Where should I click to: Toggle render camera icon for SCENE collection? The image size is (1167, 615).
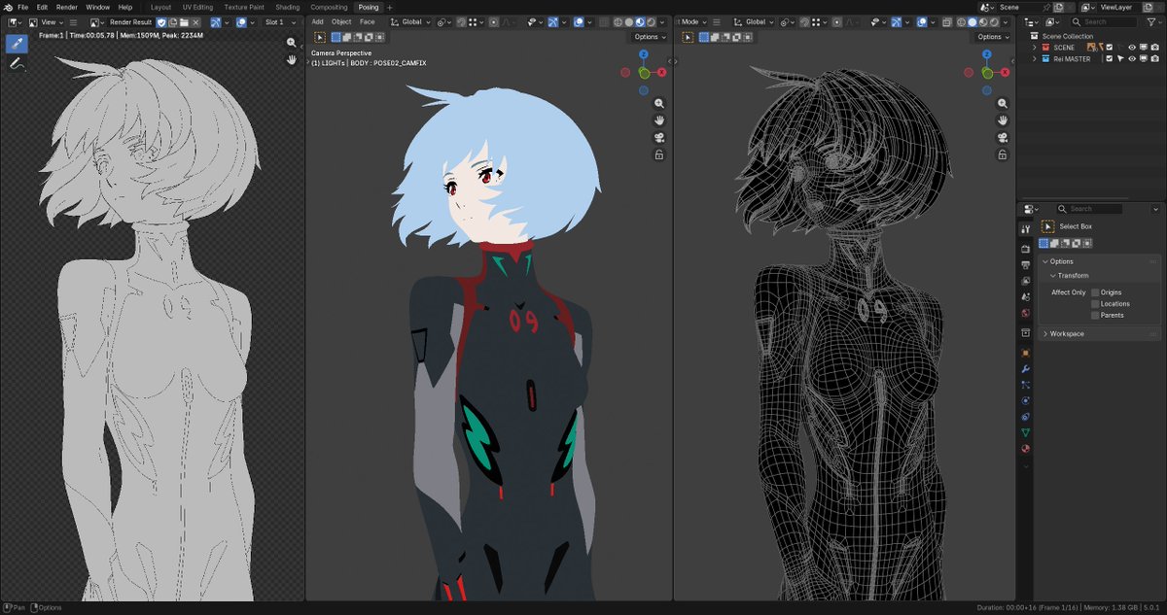coord(1155,48)
